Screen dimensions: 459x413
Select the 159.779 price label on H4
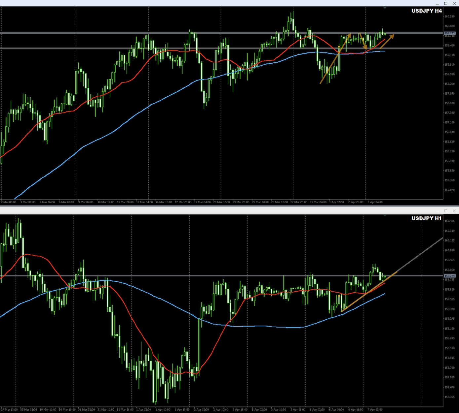449,33
